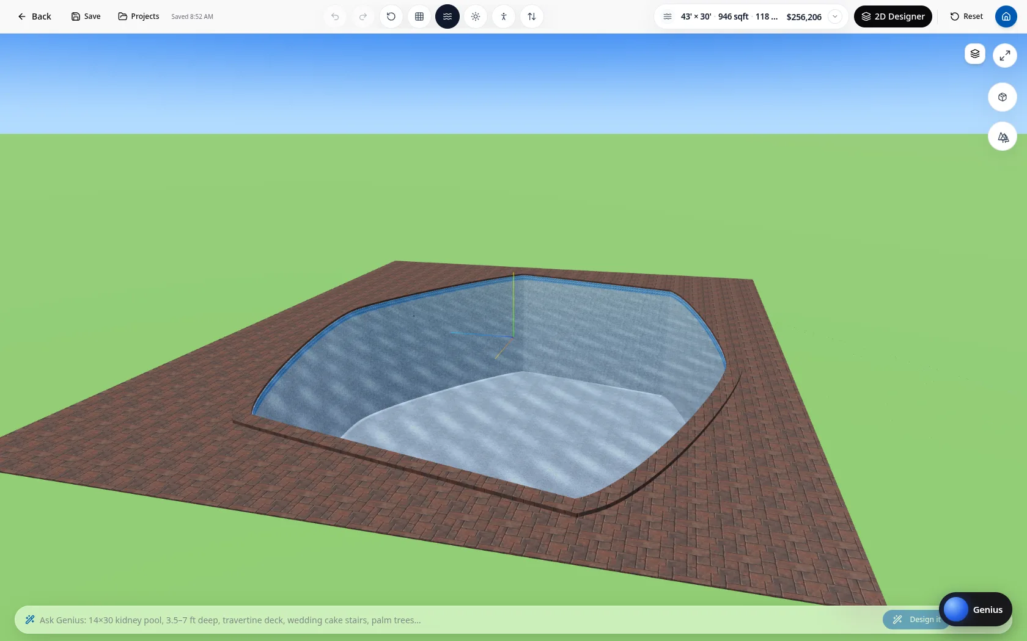Click the 43' × 30' dimensions text
Viewport: 1027px width, 641px height.
(696, 16)
